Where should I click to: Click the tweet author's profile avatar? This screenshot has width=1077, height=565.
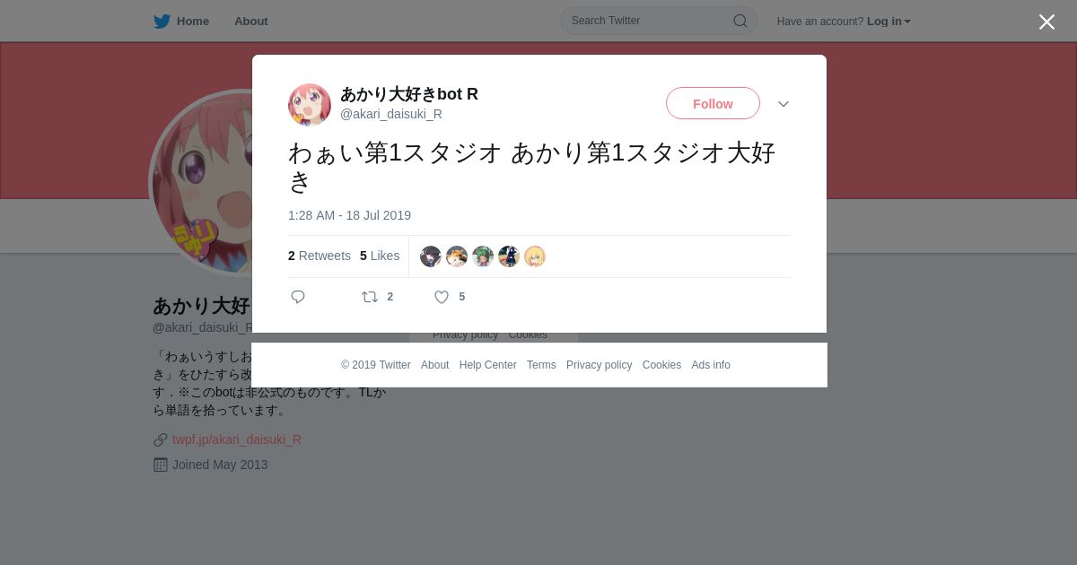pos(310,104)
